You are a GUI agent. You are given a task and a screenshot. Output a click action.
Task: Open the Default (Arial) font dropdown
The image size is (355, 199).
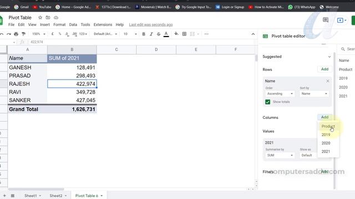click(105, 34)
